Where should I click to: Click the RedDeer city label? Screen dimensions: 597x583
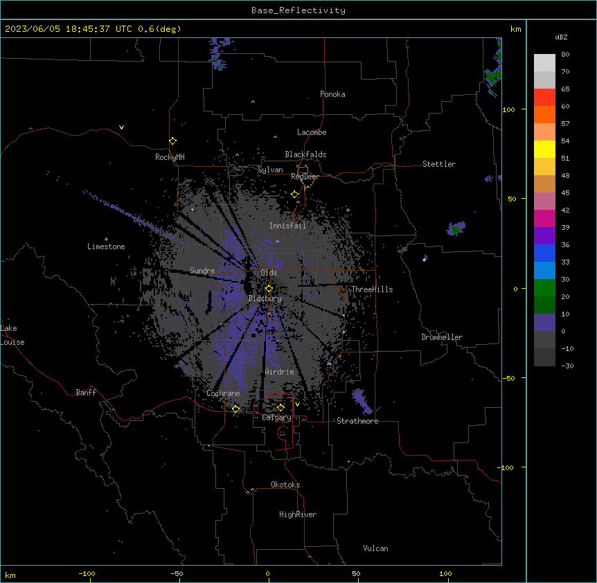pyautogui.click(x=305, y=177)
